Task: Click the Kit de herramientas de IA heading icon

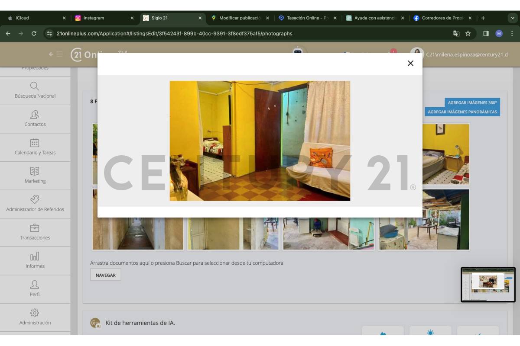Action: pos(95,323)
